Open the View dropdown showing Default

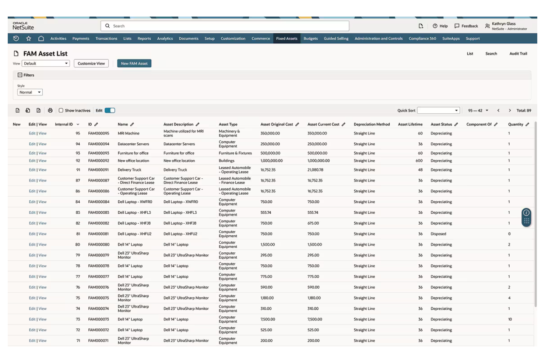pyautogui.click(x=45, y=63)
